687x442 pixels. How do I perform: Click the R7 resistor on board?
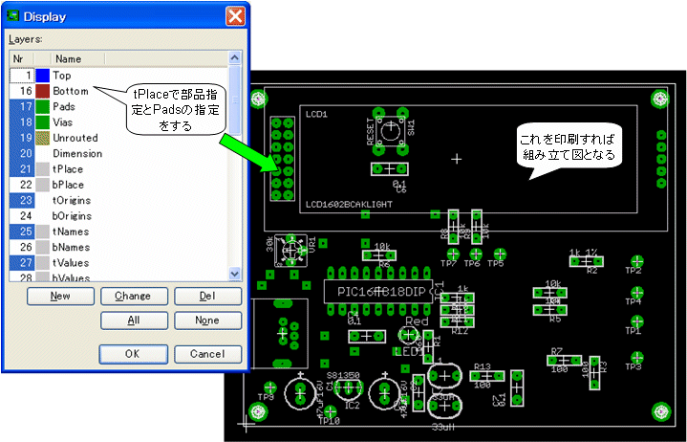(565, 361)
